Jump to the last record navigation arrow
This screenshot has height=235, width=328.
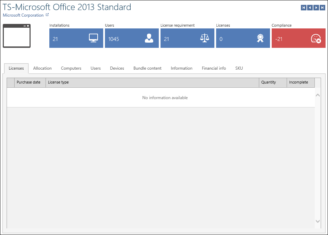click(322, 8)
